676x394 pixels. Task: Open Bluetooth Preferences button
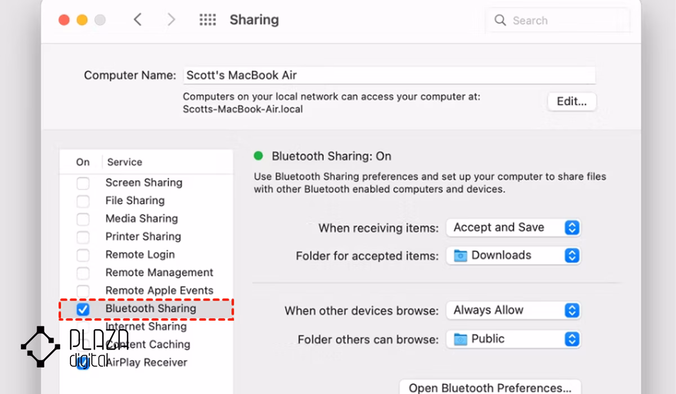[490, 387]
